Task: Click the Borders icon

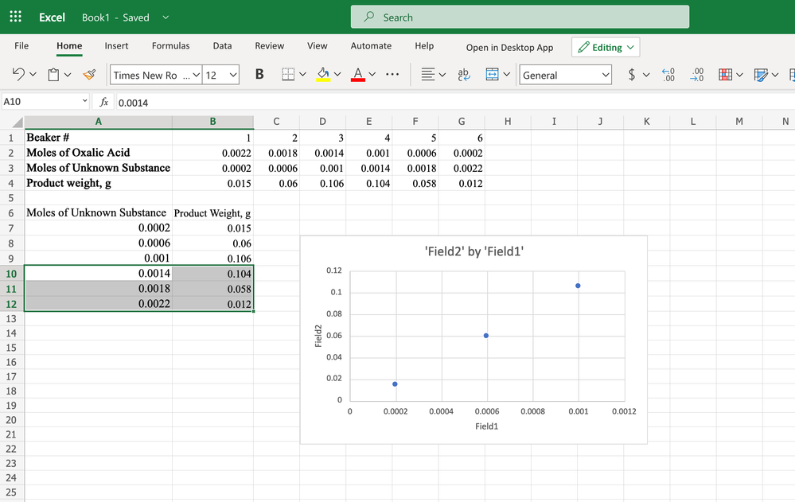Action: coord(288,75)
